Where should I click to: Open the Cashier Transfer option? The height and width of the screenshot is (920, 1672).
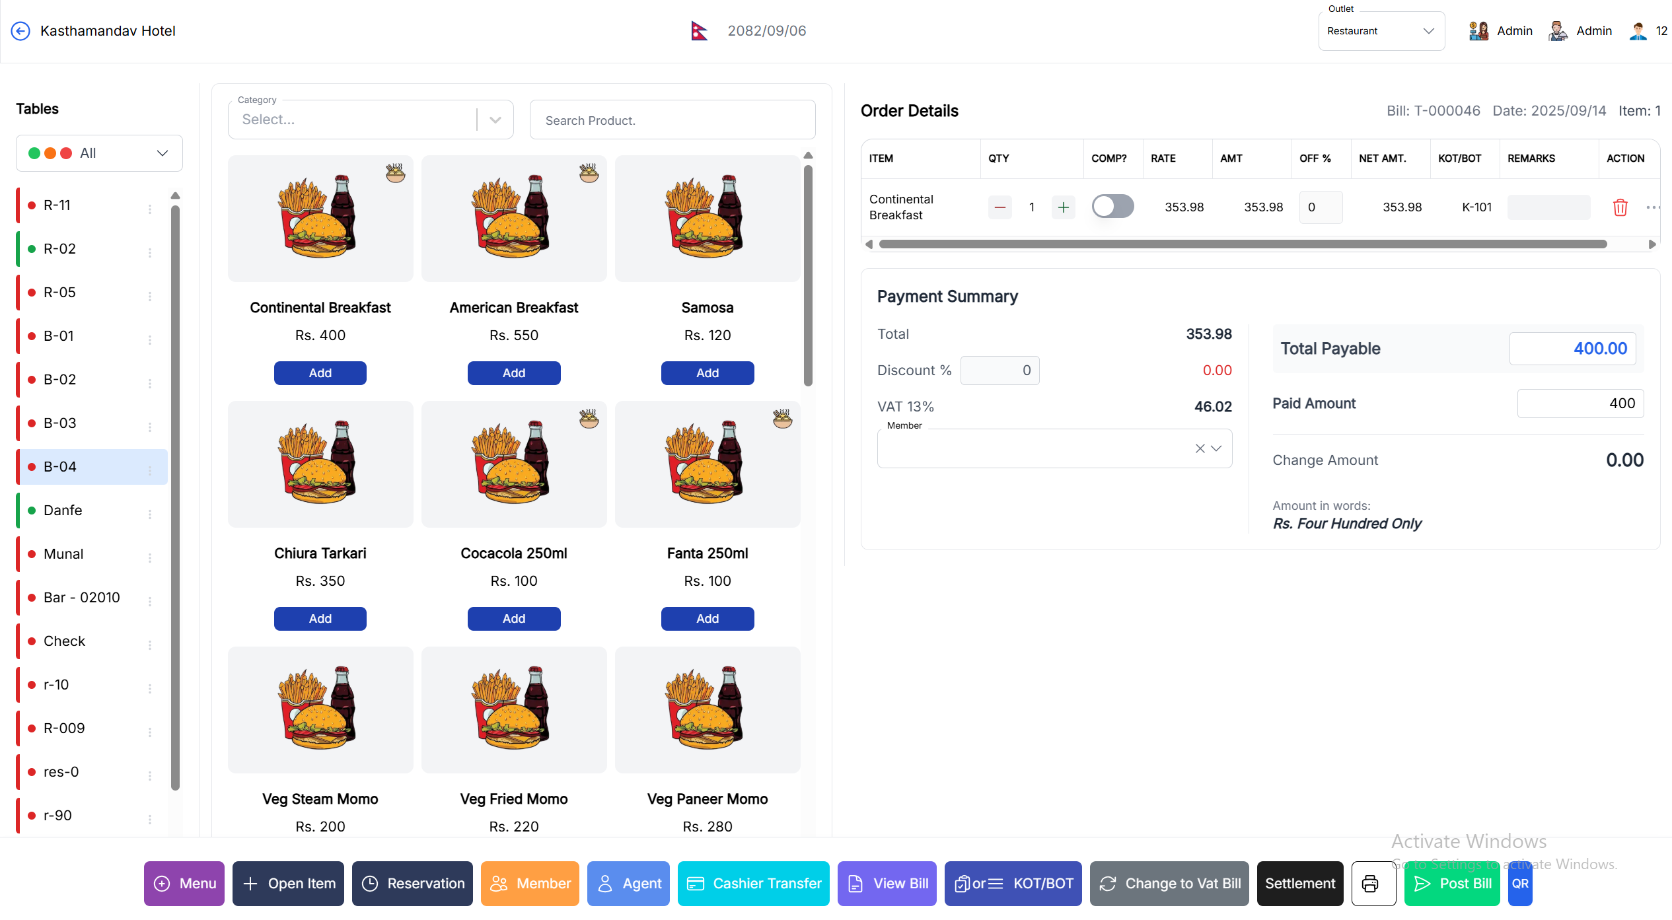753,884
